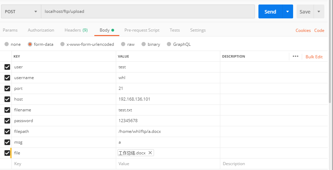
Task: Switch to the Headers tab
Action: 76,30
